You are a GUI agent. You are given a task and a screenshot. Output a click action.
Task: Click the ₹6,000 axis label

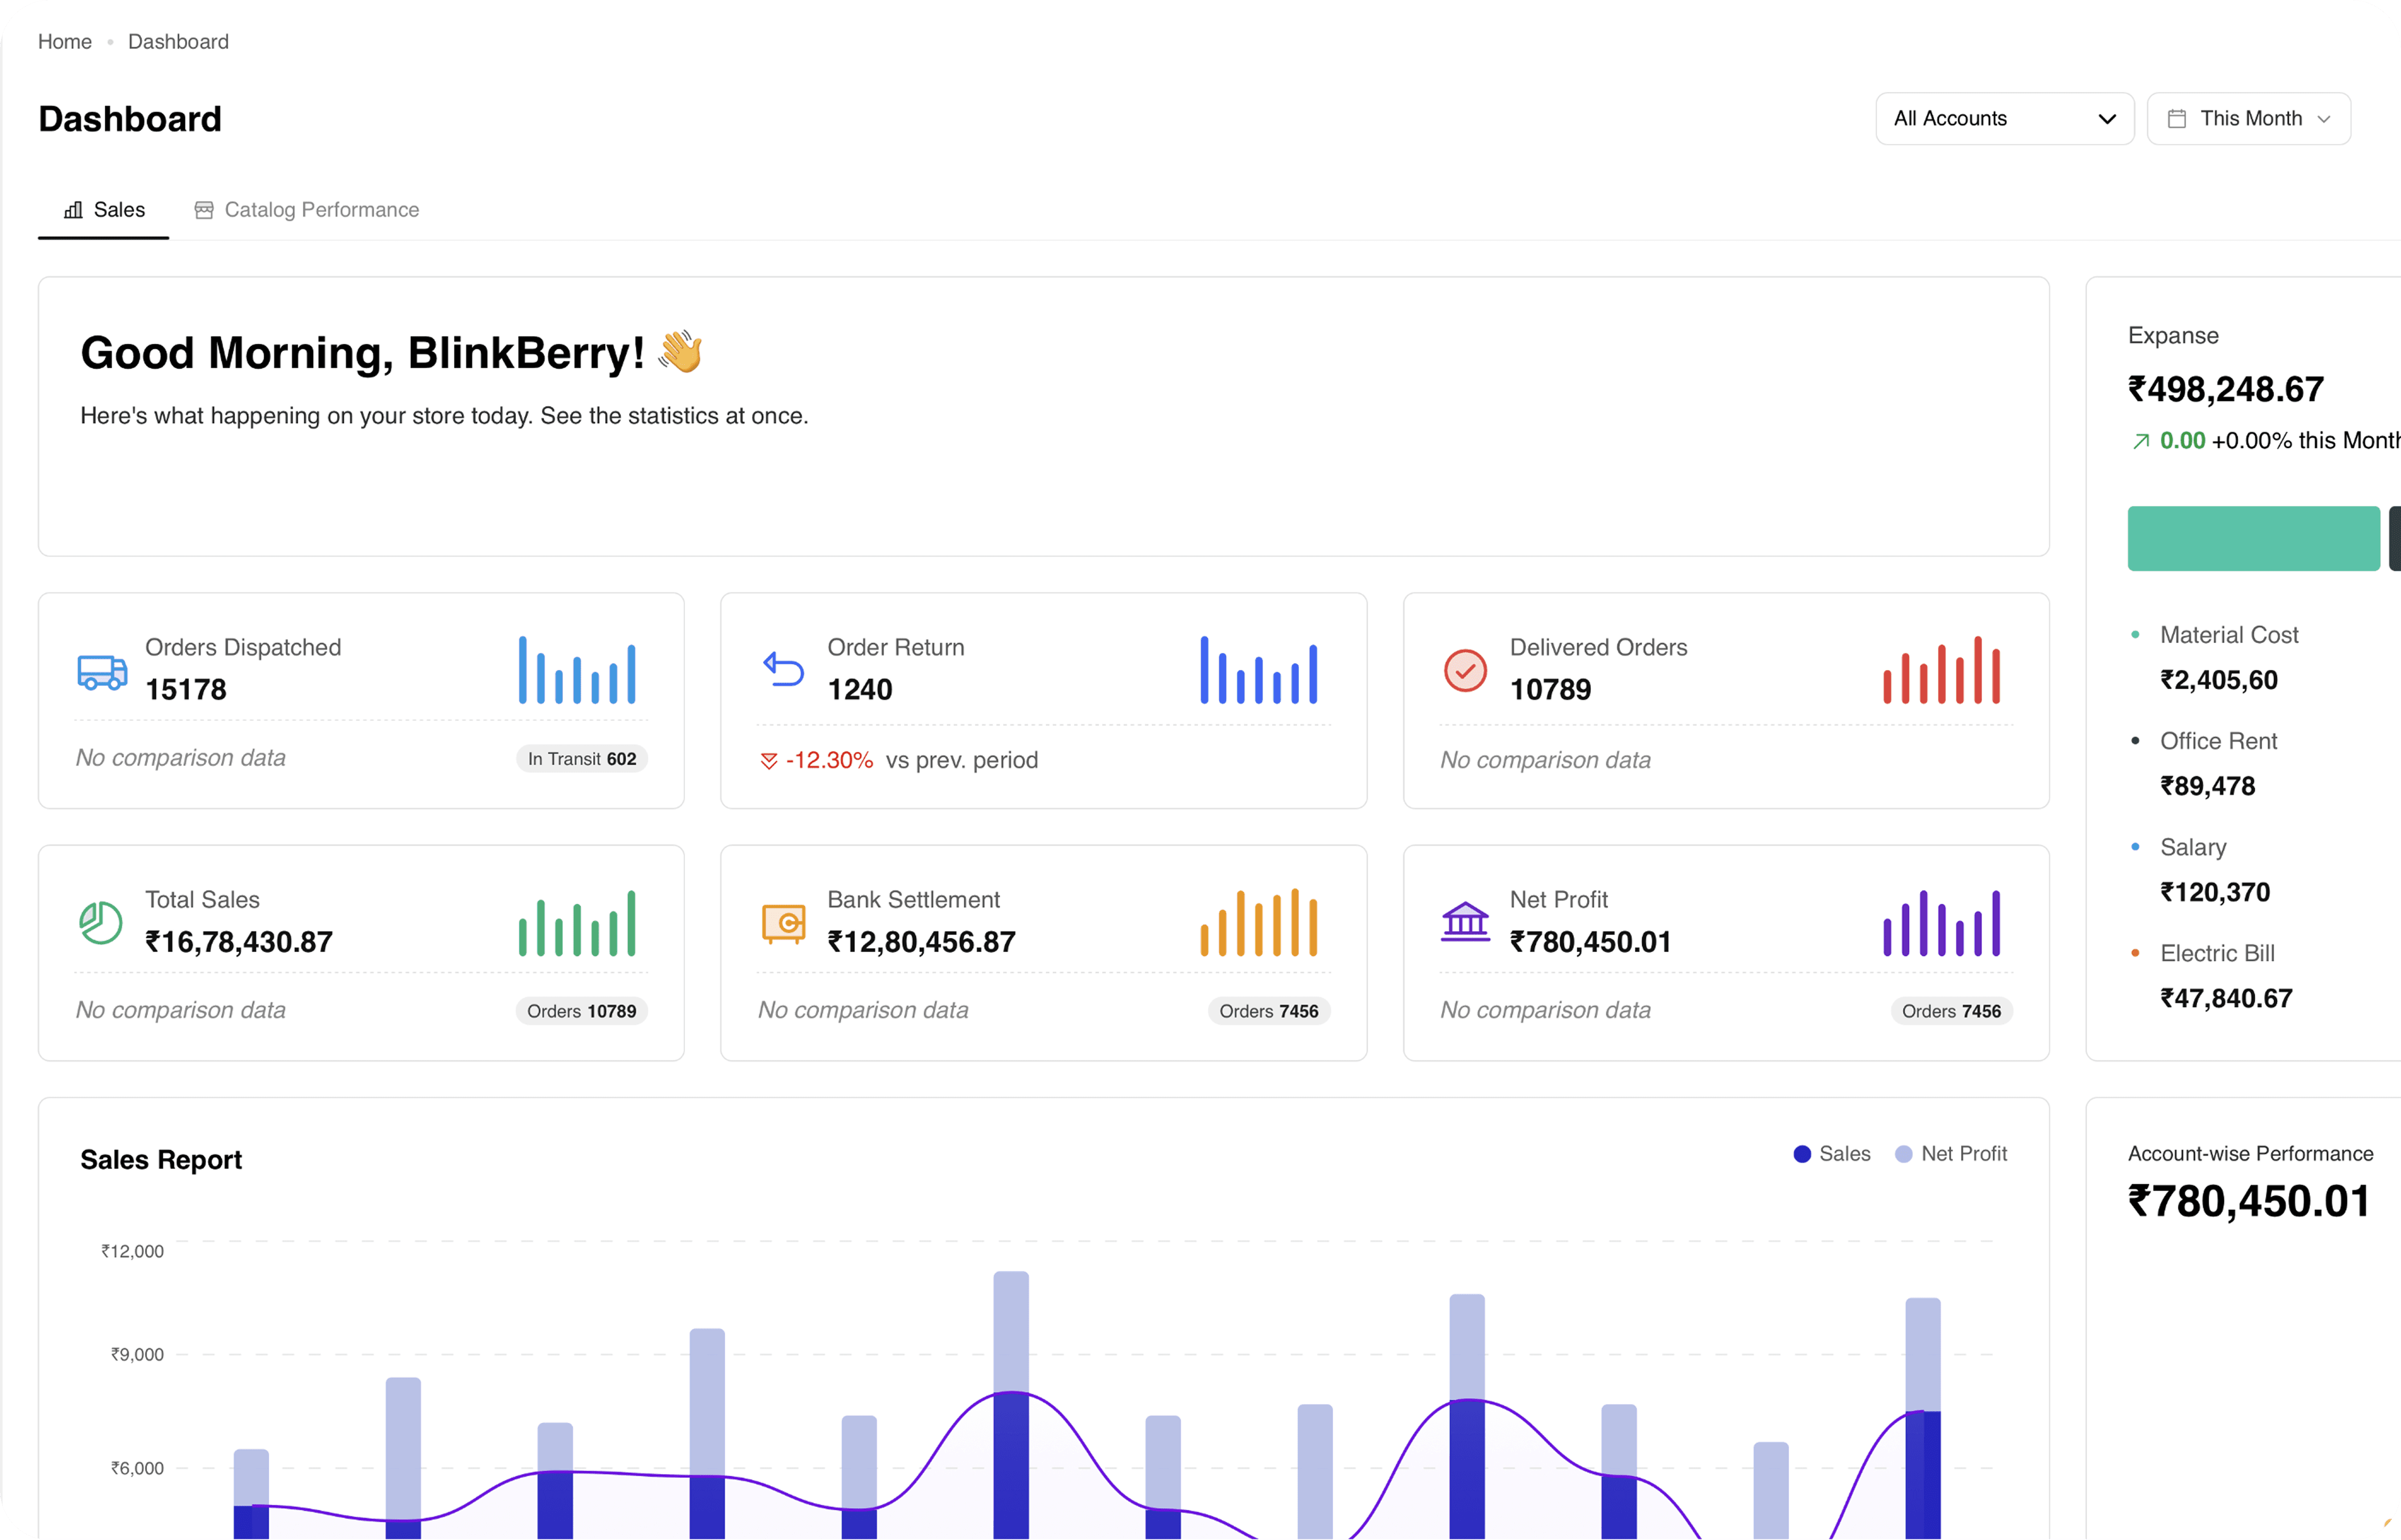pyautogui.click(x=137, y=1469)
